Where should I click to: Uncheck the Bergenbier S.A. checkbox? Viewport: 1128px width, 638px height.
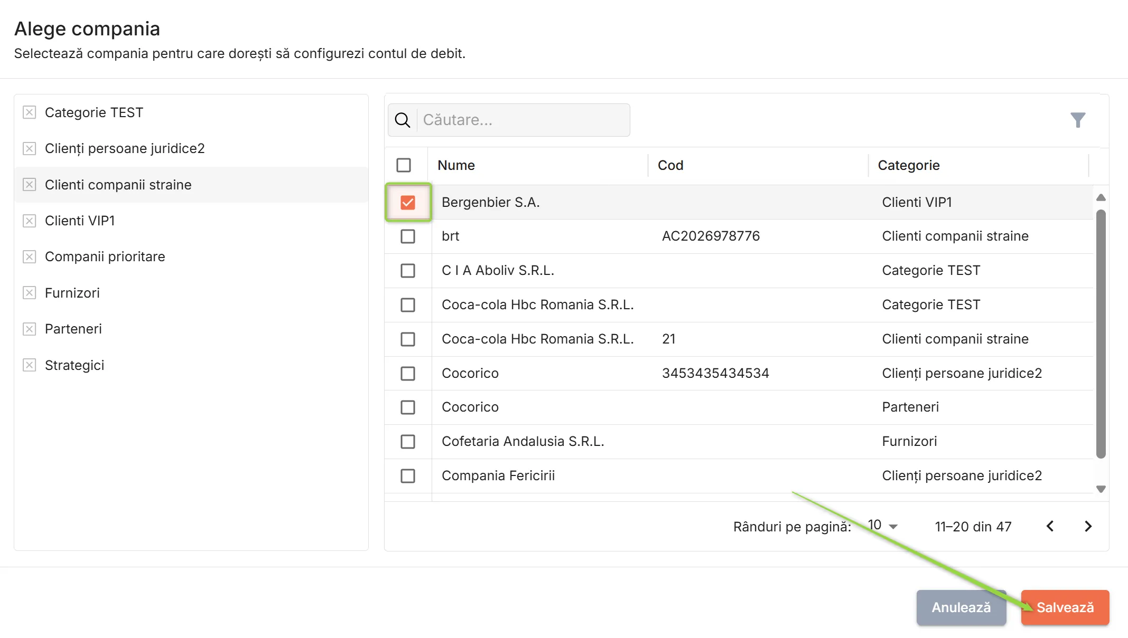[x=408, y=203]
